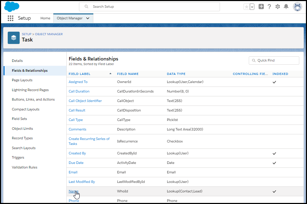Click the LastModifiedById field name cell
307x204 pixels.
click(131, 182)
